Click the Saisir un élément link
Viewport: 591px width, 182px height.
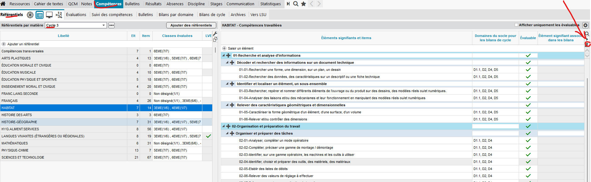click(x=241, y=48)
